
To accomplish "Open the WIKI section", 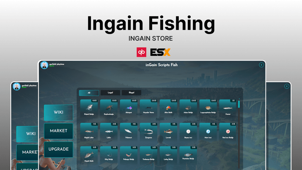I will tap(59, 113).
